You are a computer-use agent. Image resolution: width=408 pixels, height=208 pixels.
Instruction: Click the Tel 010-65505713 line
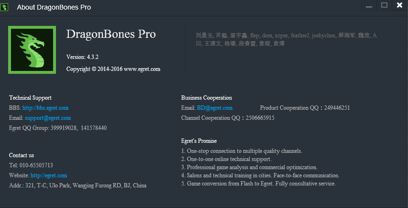coord(31,165)
